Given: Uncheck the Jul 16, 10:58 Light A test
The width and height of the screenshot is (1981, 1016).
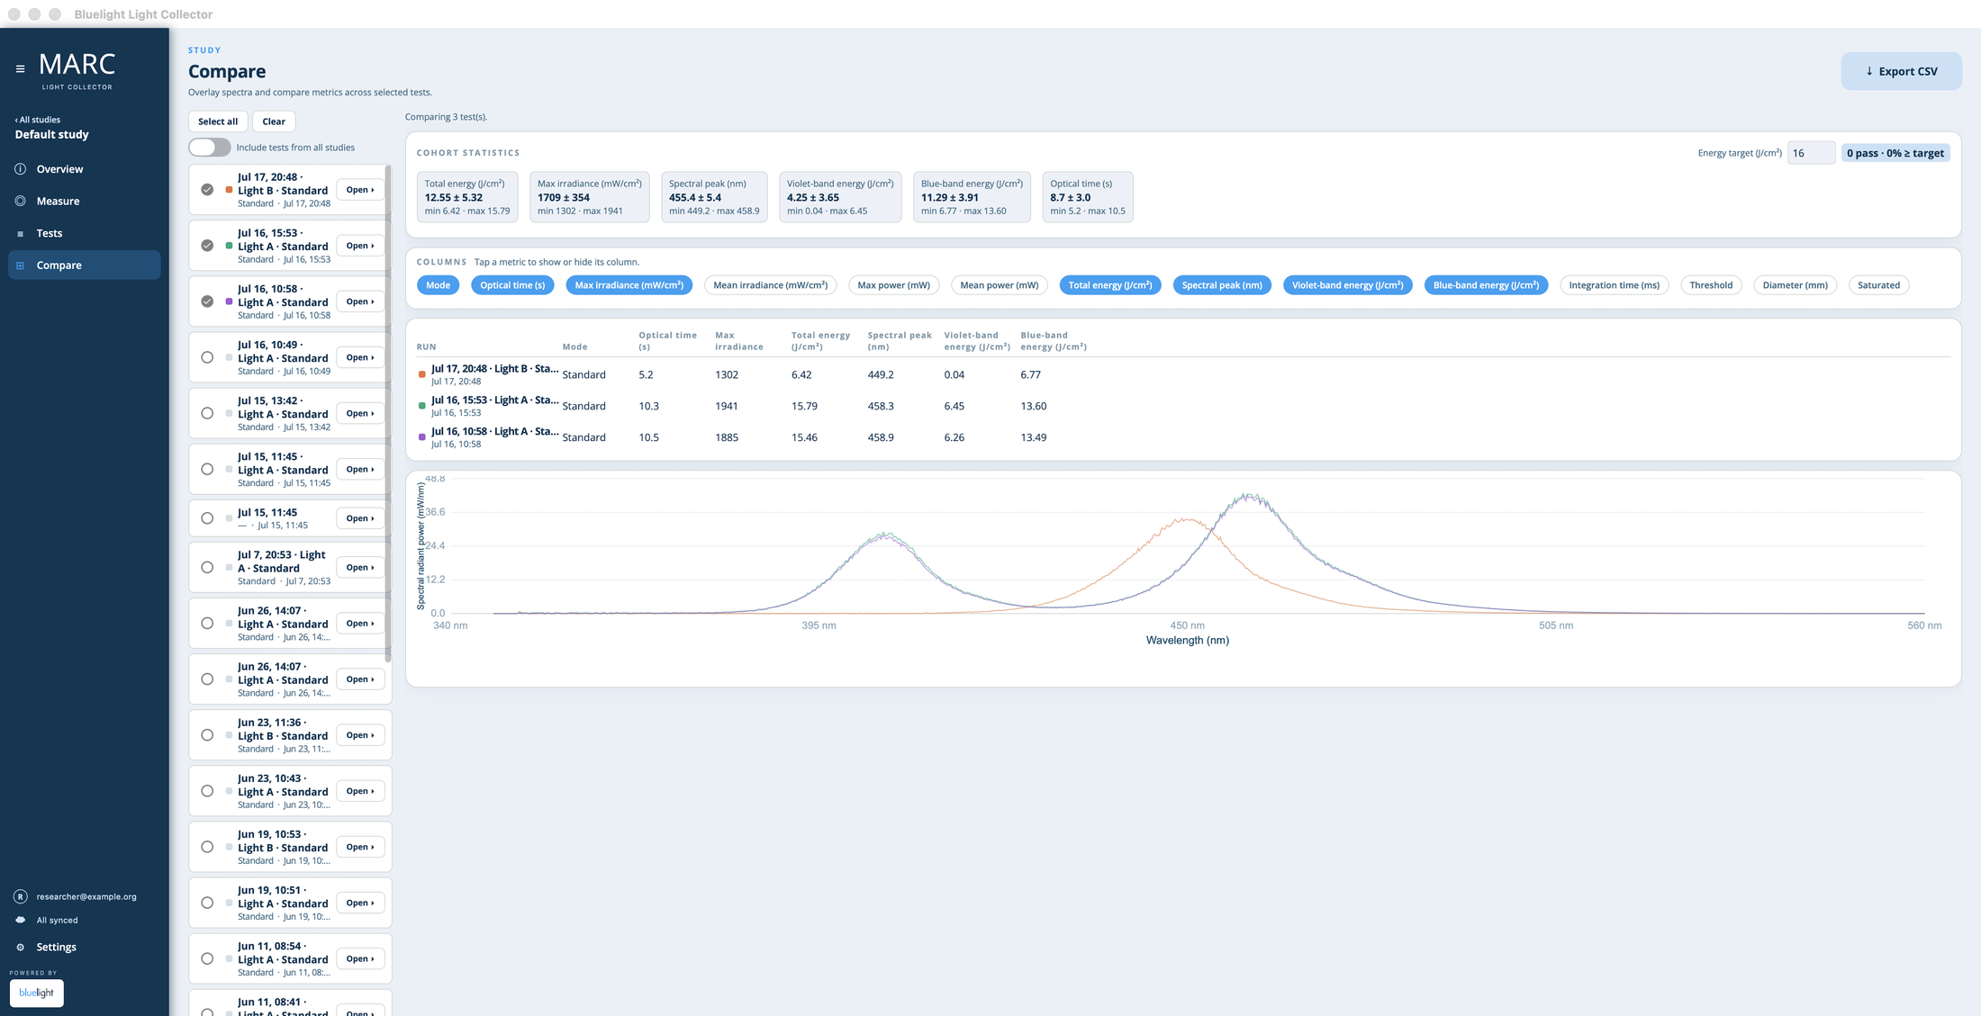Looking at the screenshot, I should click(207, 301).
